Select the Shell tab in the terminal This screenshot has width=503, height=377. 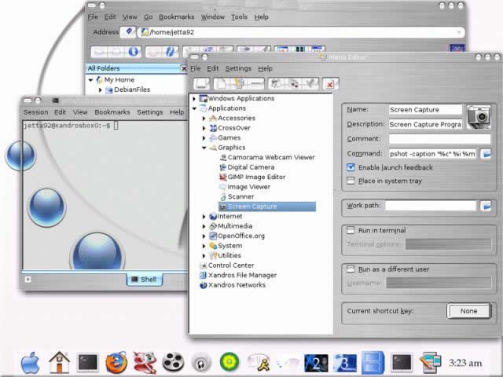pos(145,280)
